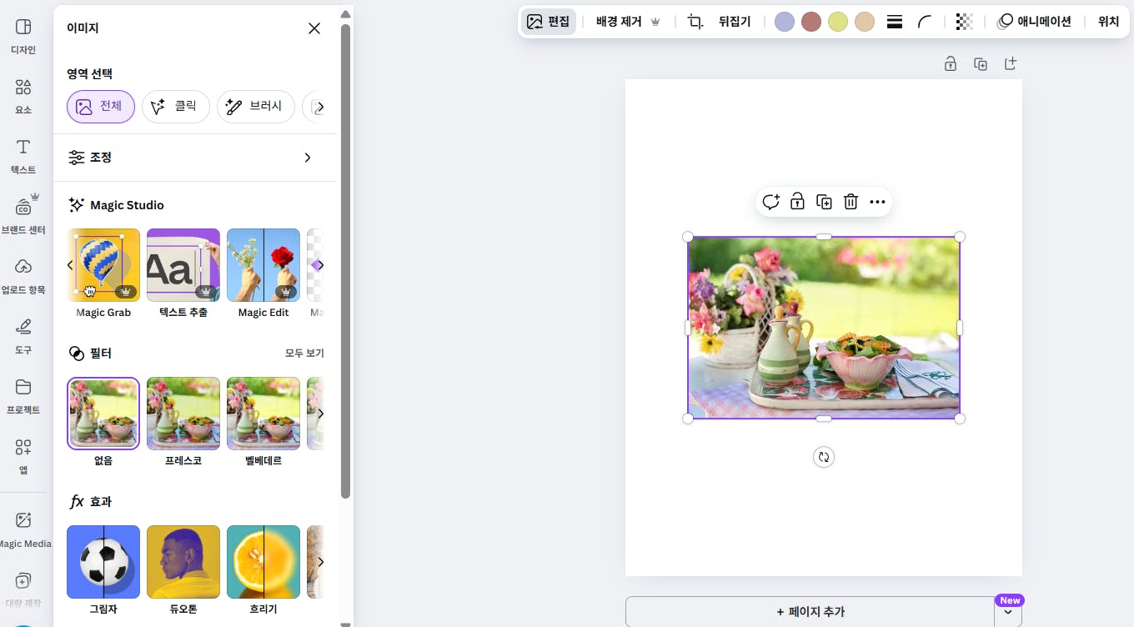Viewport: 1134px width, 627px height.
Task: Click the rotate handle below image
Action: pos(824,457)
